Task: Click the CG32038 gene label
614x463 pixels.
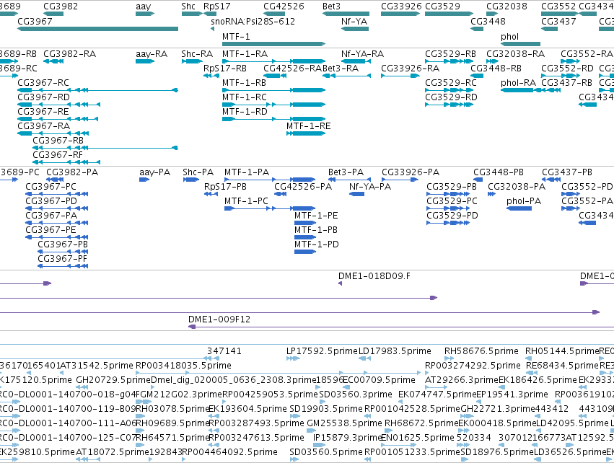Action: click(506, 6)
